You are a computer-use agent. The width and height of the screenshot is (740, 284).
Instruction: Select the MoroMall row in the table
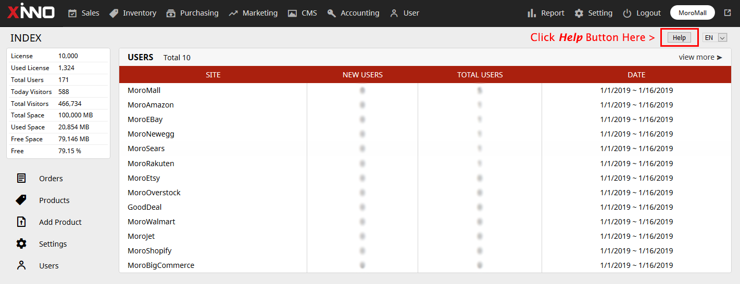tap(425, 90)
